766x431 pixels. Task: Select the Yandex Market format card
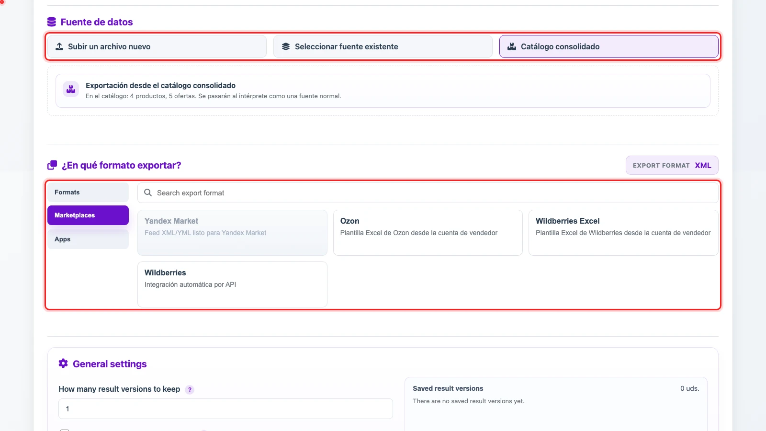click(x=232, y=233)
